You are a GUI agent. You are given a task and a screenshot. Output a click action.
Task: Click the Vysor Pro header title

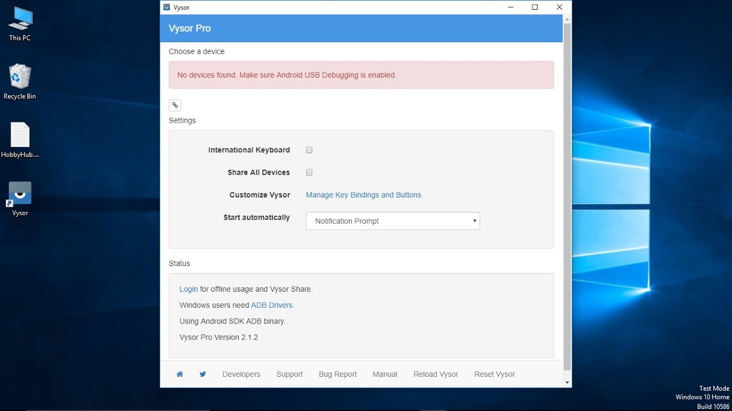point(190,29)
